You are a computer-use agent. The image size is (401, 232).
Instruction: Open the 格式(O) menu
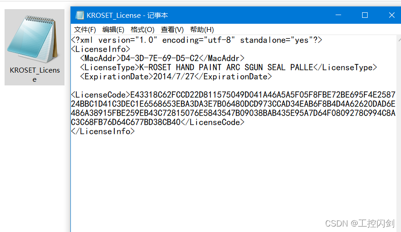[x=142, y=30]
